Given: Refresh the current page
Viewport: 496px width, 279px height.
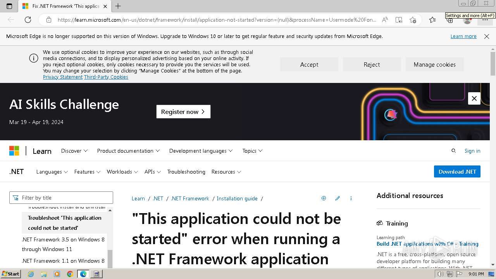Looking at the screenshot, I should [28, 20].
